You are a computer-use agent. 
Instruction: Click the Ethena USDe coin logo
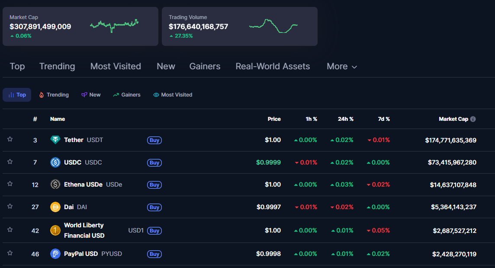(55, 184)
